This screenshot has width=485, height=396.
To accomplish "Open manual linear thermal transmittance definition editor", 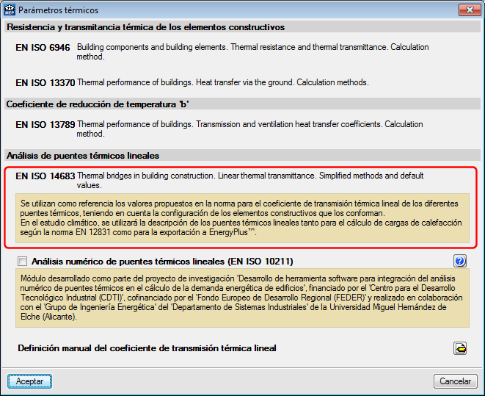I will click(x=460, y=348).
